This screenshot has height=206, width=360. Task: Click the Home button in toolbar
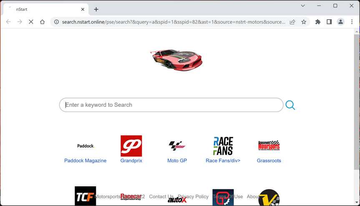tap(42, 22)
